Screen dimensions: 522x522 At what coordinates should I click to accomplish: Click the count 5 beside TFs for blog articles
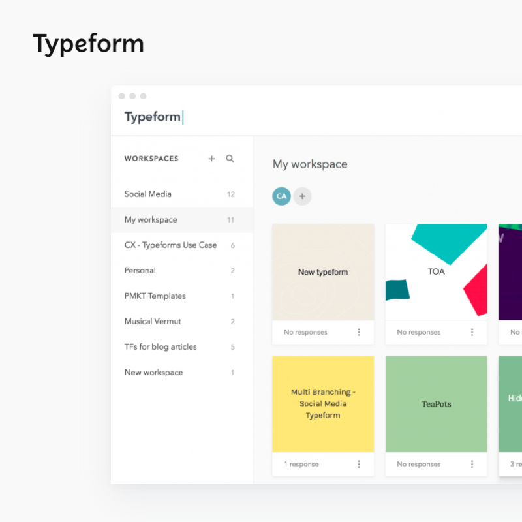[233, 347]
